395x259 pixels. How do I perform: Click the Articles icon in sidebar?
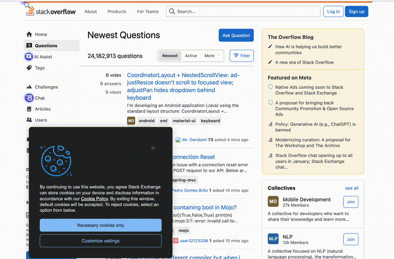(30, 109)
